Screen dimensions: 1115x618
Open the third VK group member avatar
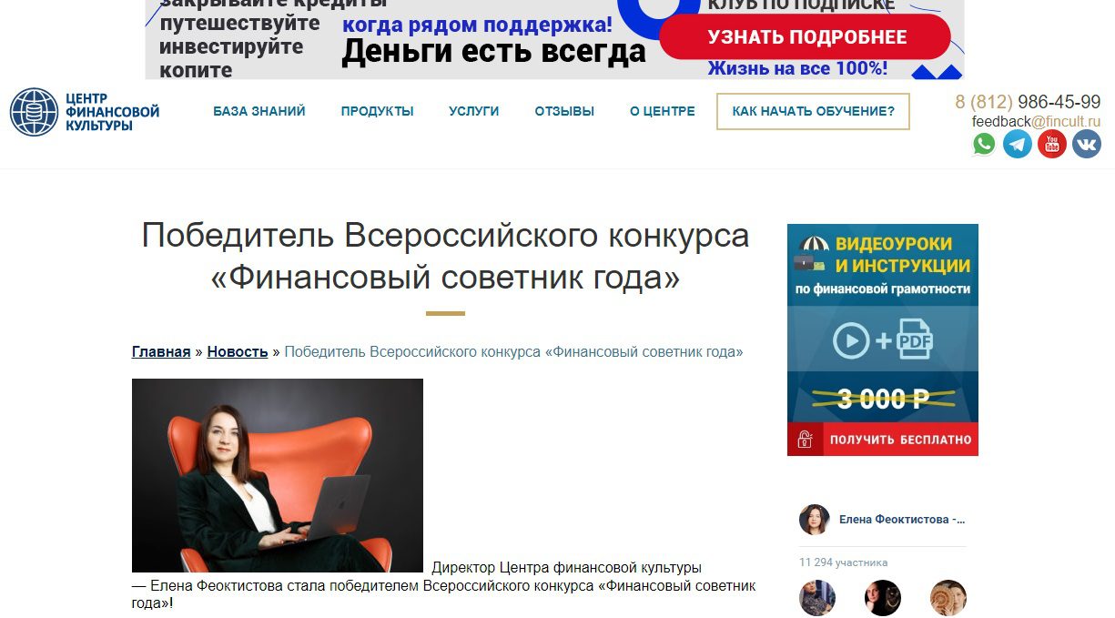(948, 598)
